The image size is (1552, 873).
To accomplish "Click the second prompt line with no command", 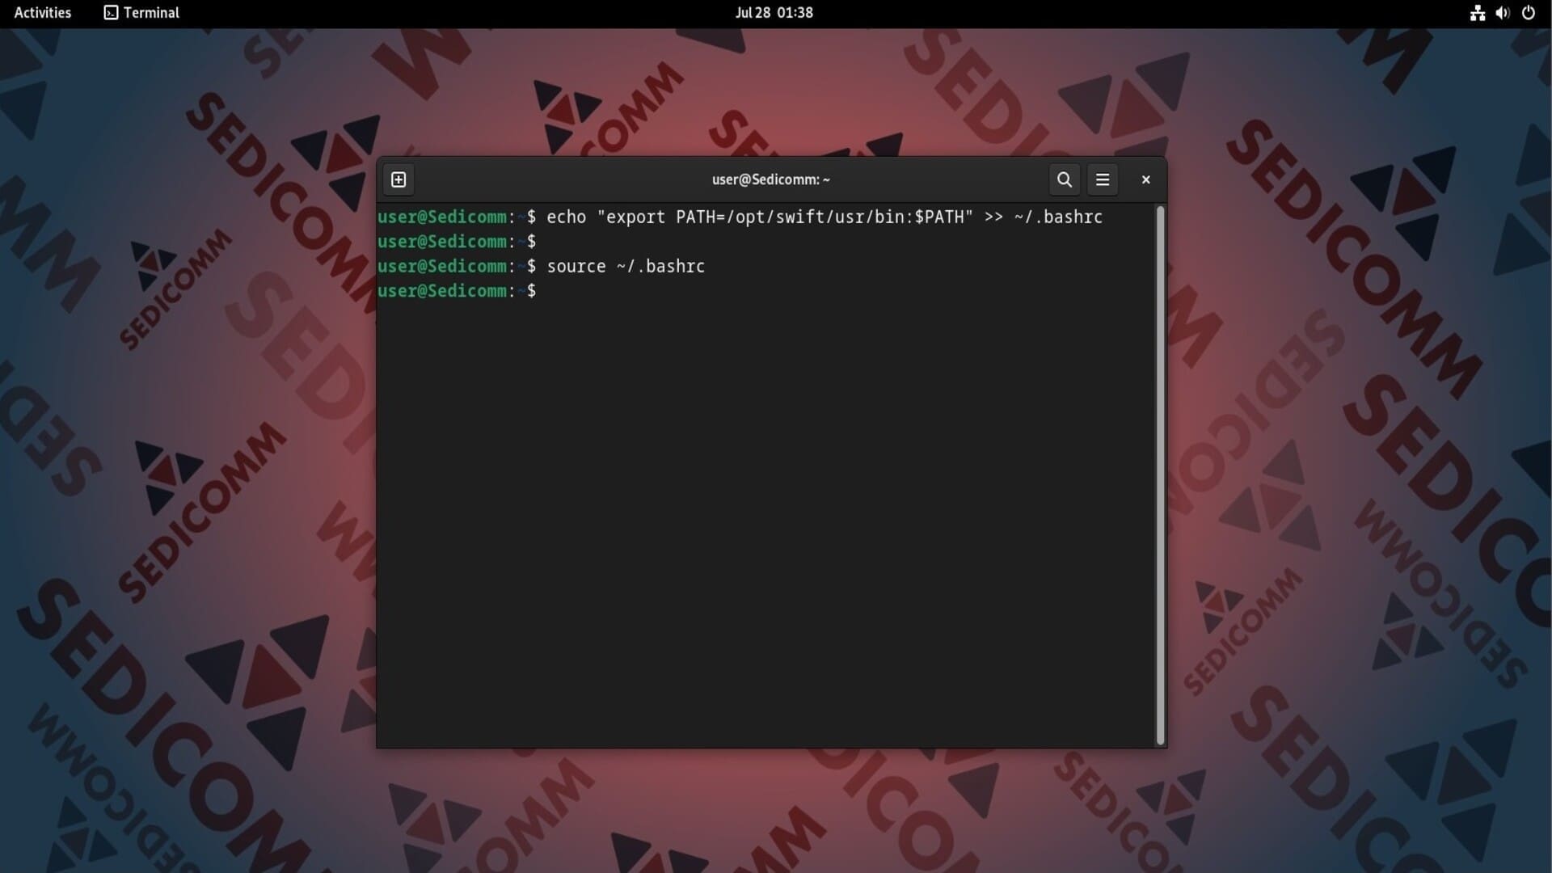I will pos(457,242).
